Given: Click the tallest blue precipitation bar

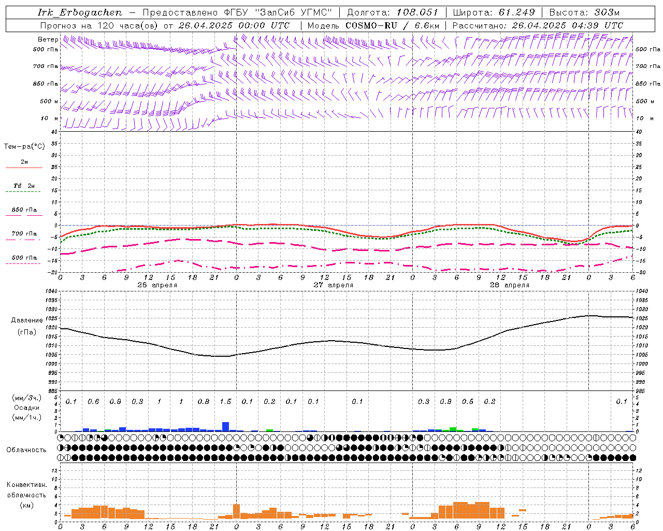Looking at the screenshot, I should [225, 426].
